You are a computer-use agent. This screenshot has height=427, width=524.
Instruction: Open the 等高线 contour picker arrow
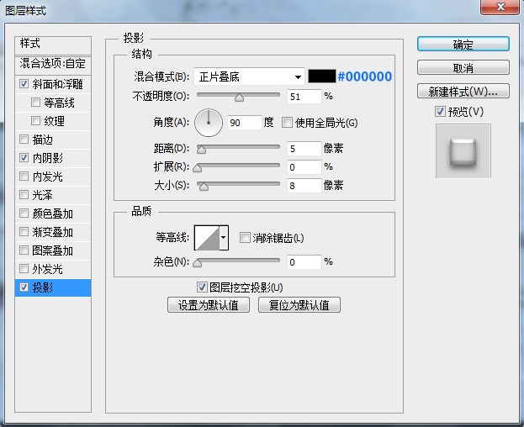(224, 238)
